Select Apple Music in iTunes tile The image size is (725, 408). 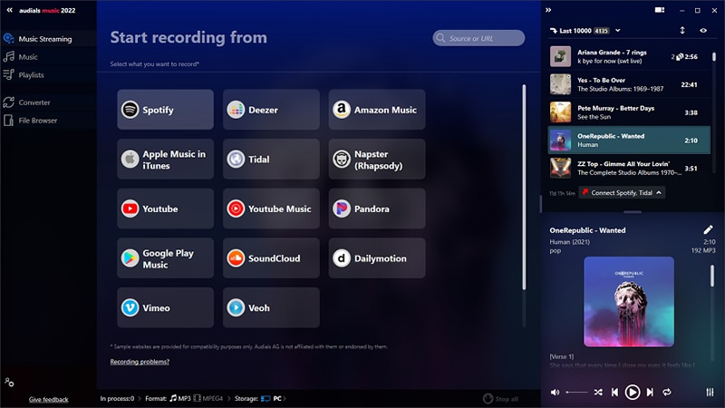click(x=165, y=160)
